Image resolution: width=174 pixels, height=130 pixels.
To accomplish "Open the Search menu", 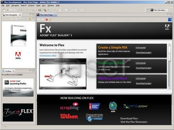I will point(24,6).
